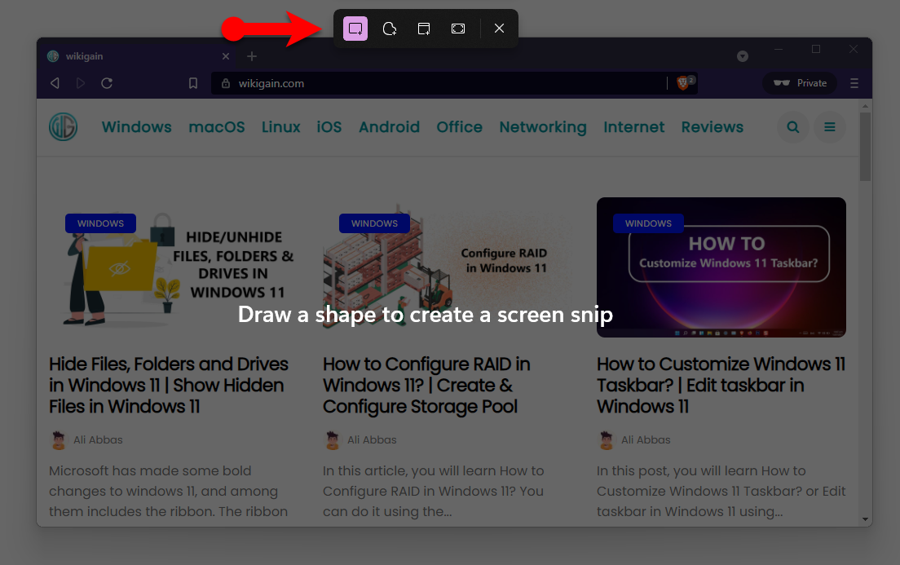The image size is (900, 565).
Task: Open the macOS menu category
Action: coord(217,127)
